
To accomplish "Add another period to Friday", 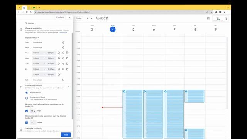I will click(x=63, y=69).
